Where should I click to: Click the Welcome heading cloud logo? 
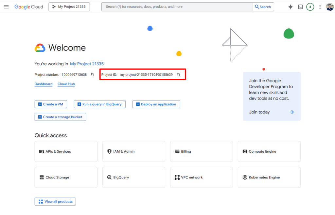tap(40, 48)
